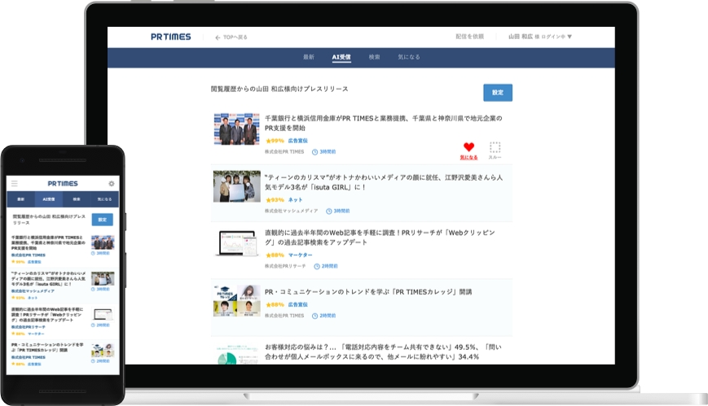Open the PR TIMESカレッジ headline on the phone

coord(47,347)
